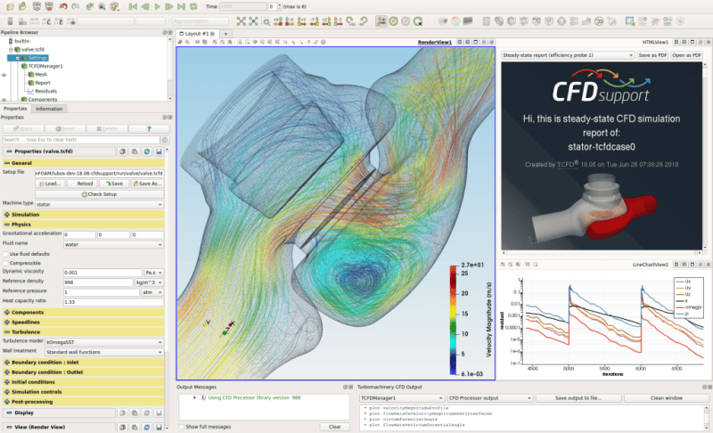The height and width of the screenshot is (433, 713).
Task: Switch to the Information tab
Action: 49,109
